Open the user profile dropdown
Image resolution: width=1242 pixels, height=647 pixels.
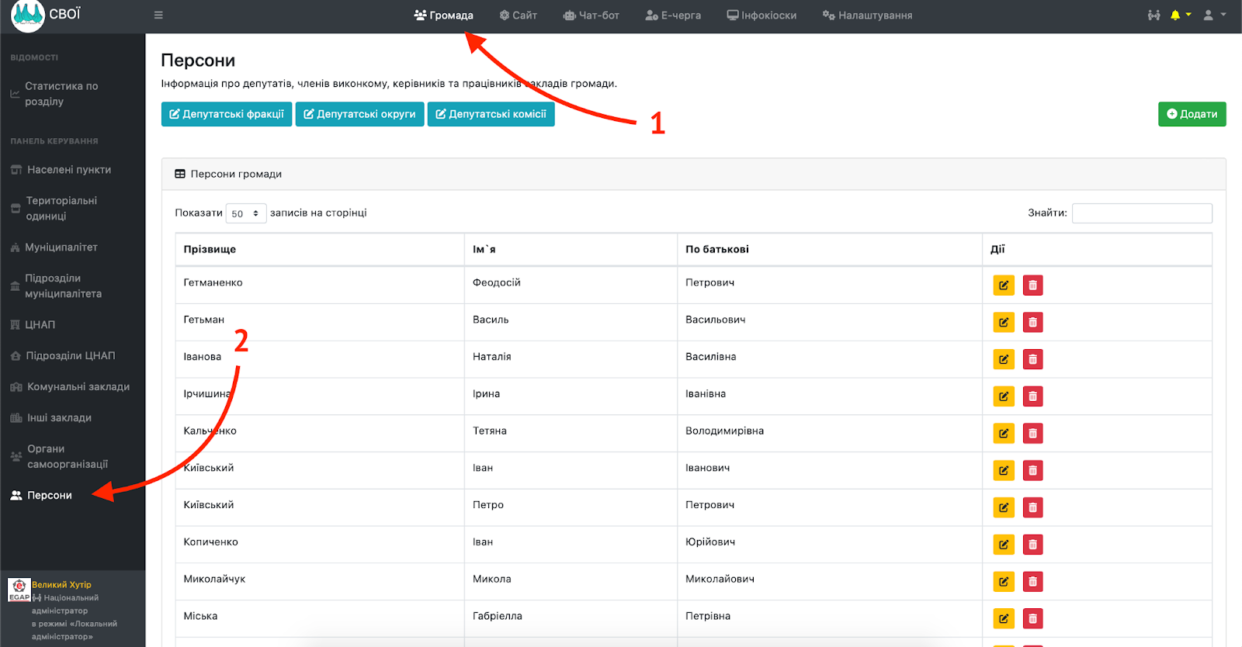pyautogui.click(x=1213, y=15)
